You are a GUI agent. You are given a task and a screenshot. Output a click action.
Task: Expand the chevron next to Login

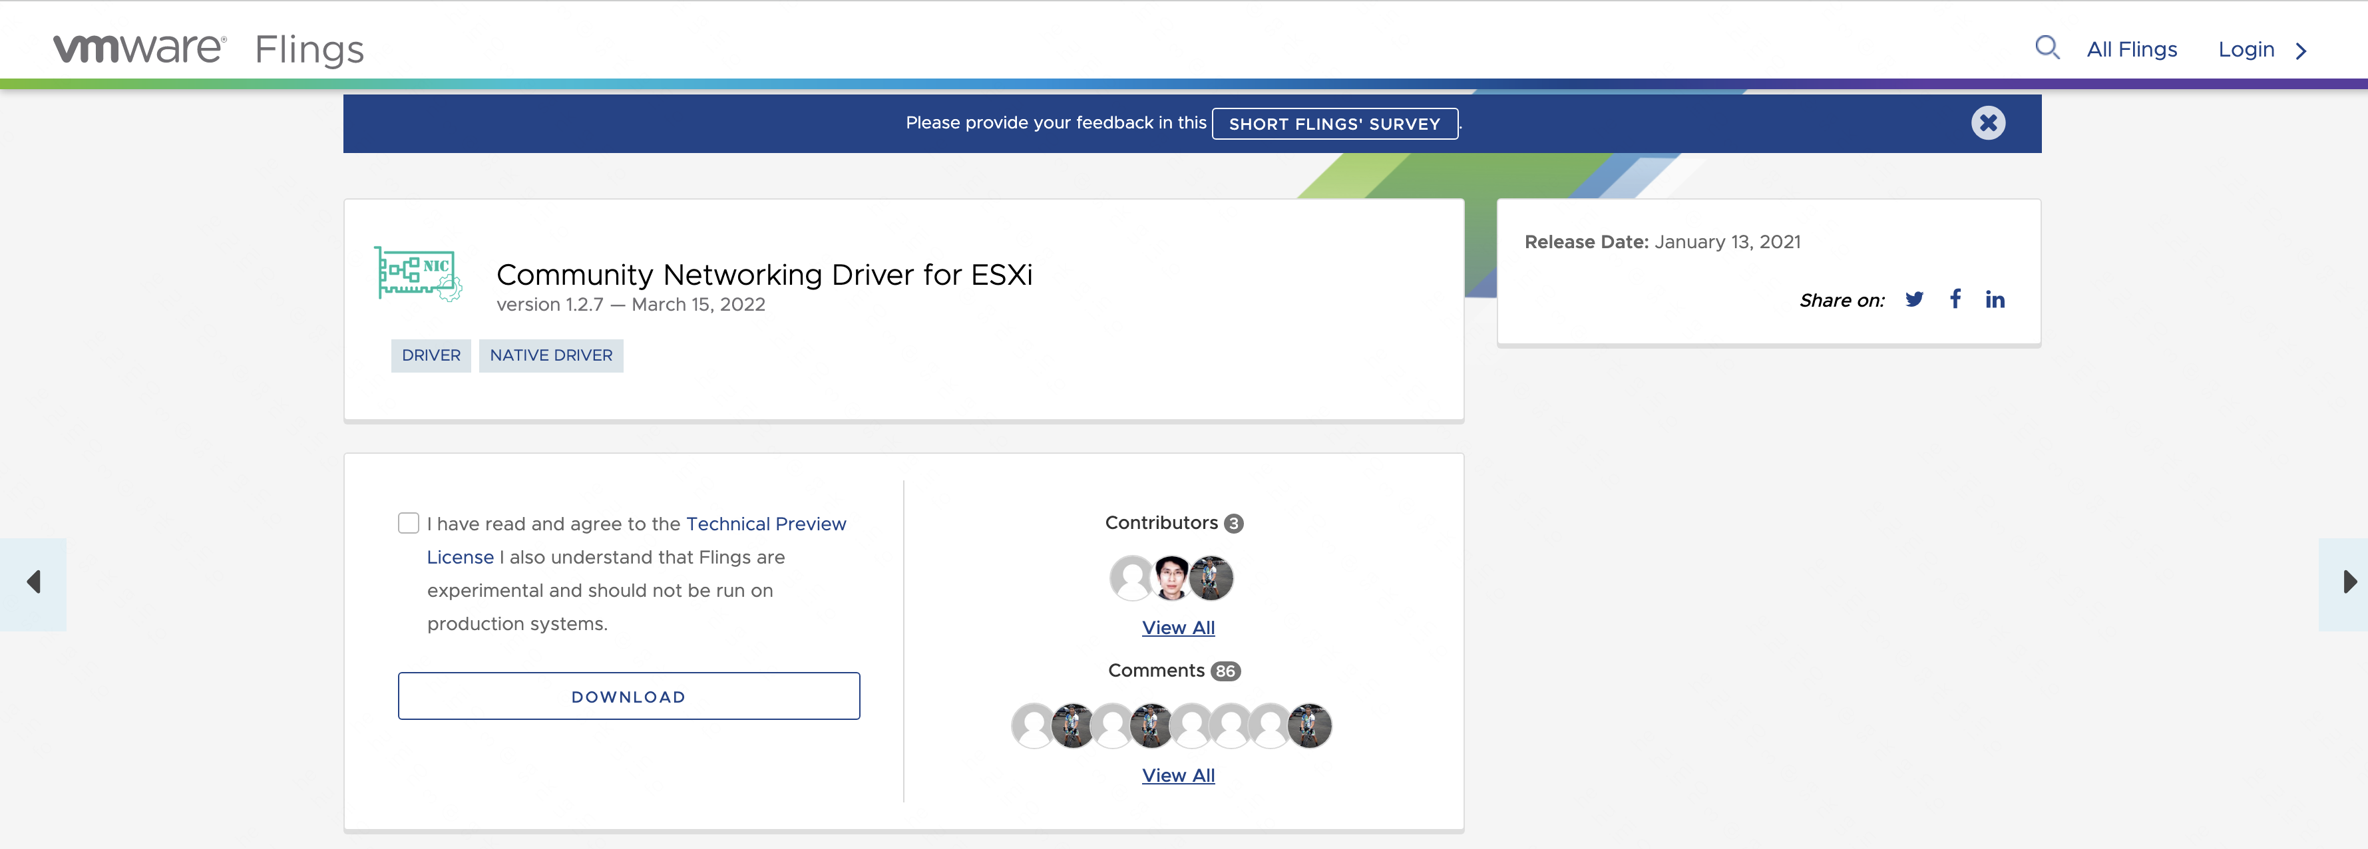2301,51
